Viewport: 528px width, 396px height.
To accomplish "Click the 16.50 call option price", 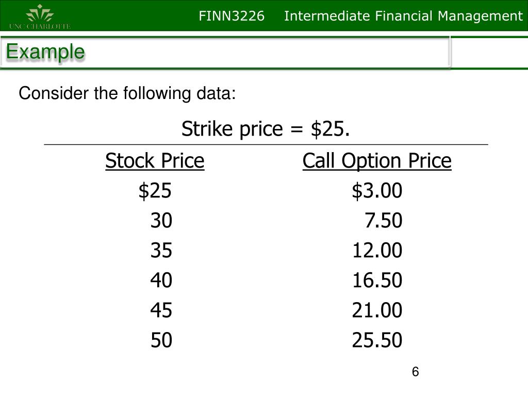I will [x=377, y=280].
